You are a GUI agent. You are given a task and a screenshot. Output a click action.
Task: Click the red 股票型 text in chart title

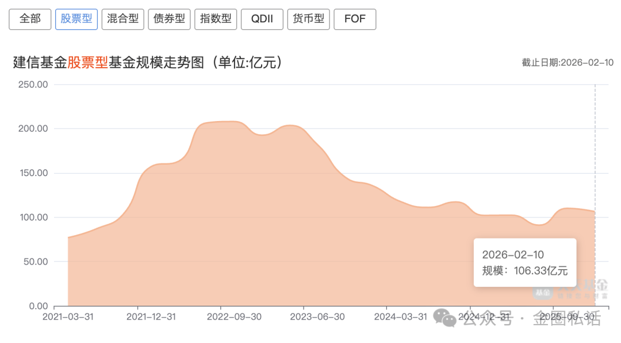point(88,63)
